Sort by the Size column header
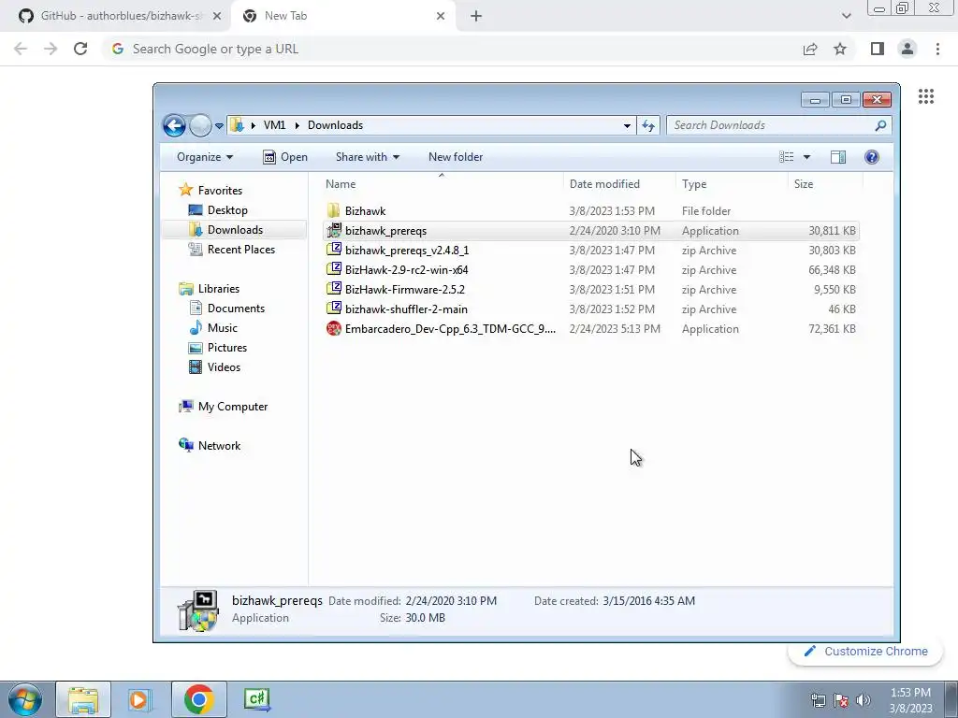Image resolution: width=958 pixels, height=718 pixels. pos(804,184)
